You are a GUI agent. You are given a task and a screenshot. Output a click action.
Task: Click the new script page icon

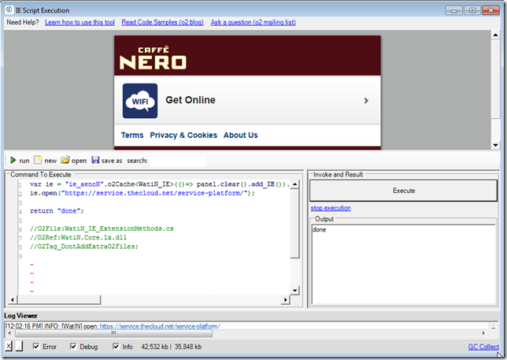click(x=37, y=160)
